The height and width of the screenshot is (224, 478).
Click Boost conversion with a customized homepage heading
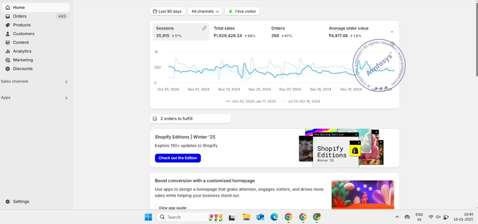205,181
